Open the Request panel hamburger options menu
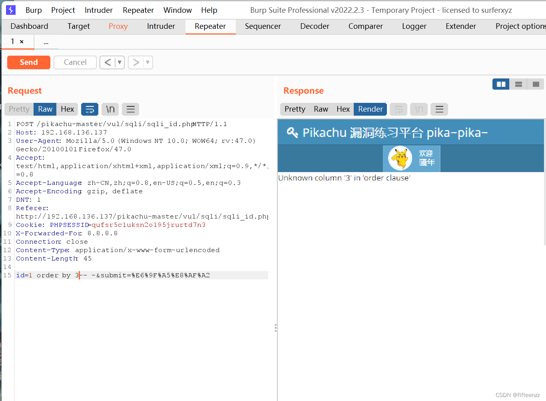Viewport: 546px width, 401px height. [x=131, y=109]
